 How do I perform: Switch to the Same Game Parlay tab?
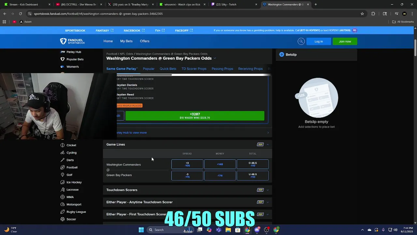[x=122, y=69]
